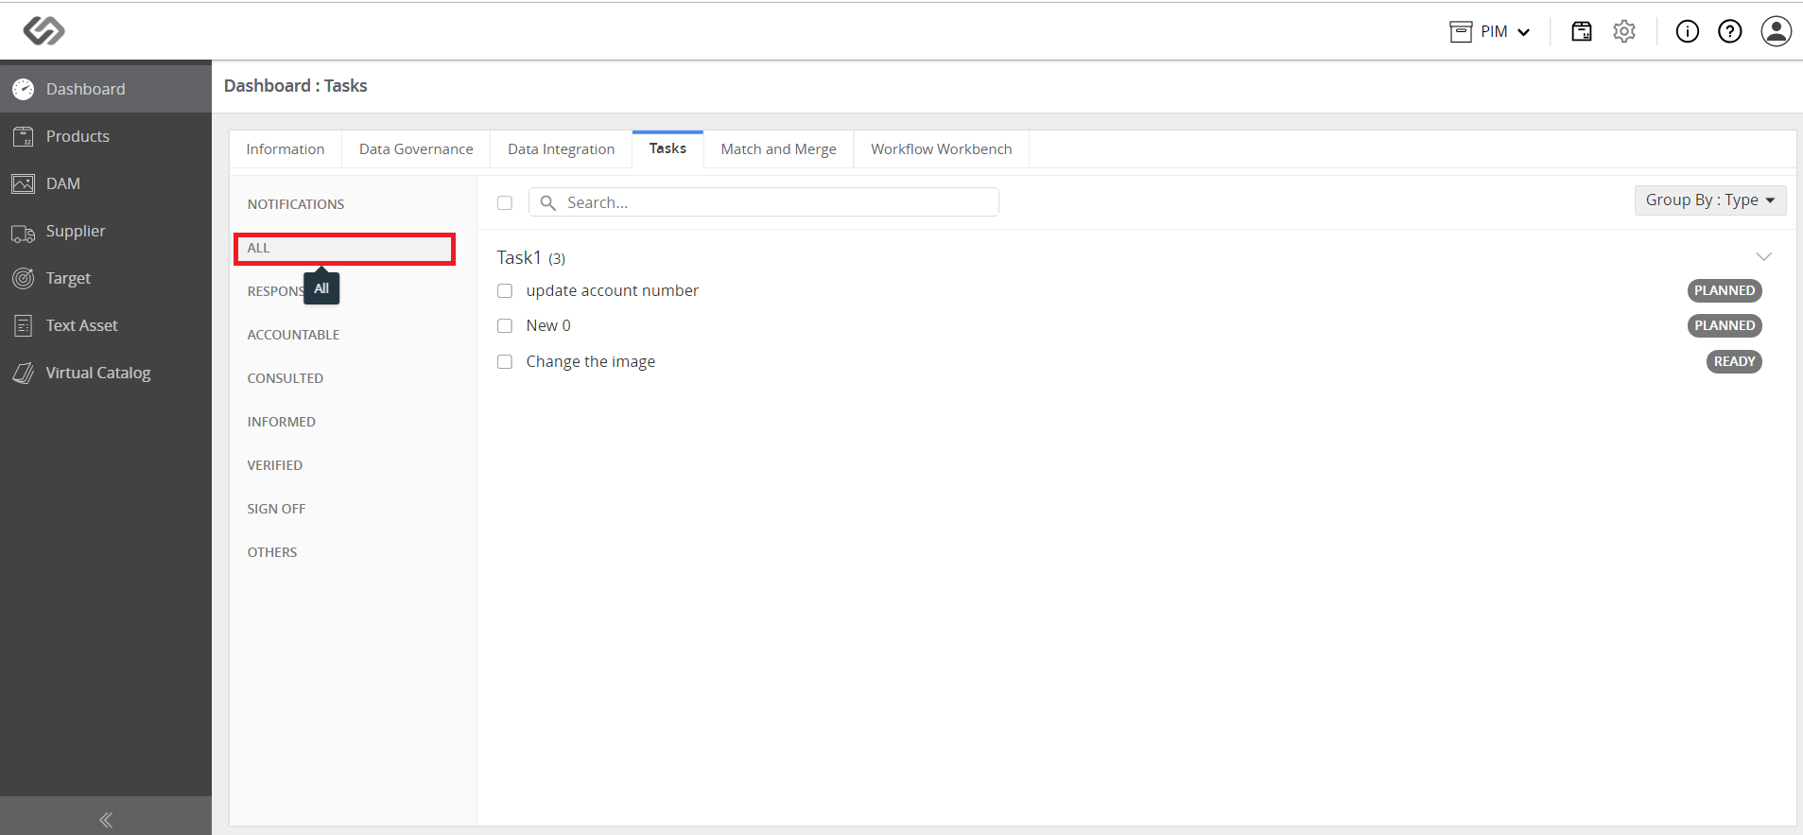The image size is (1803, 835).
Task: Click the search magnifier icon
Action: [547, 202]
